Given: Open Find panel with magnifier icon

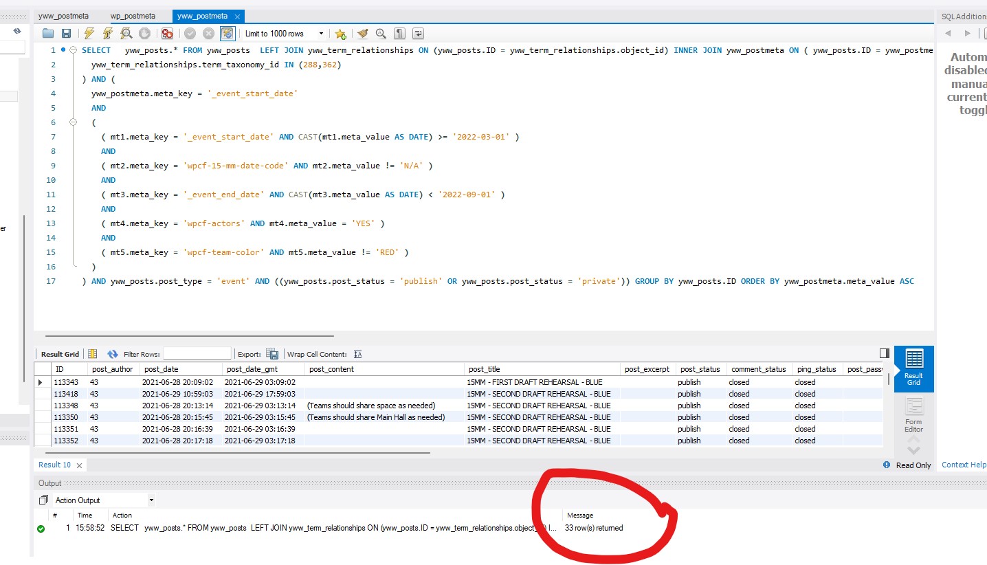Looking at the screenshot, I should click(x=381, y=34).
